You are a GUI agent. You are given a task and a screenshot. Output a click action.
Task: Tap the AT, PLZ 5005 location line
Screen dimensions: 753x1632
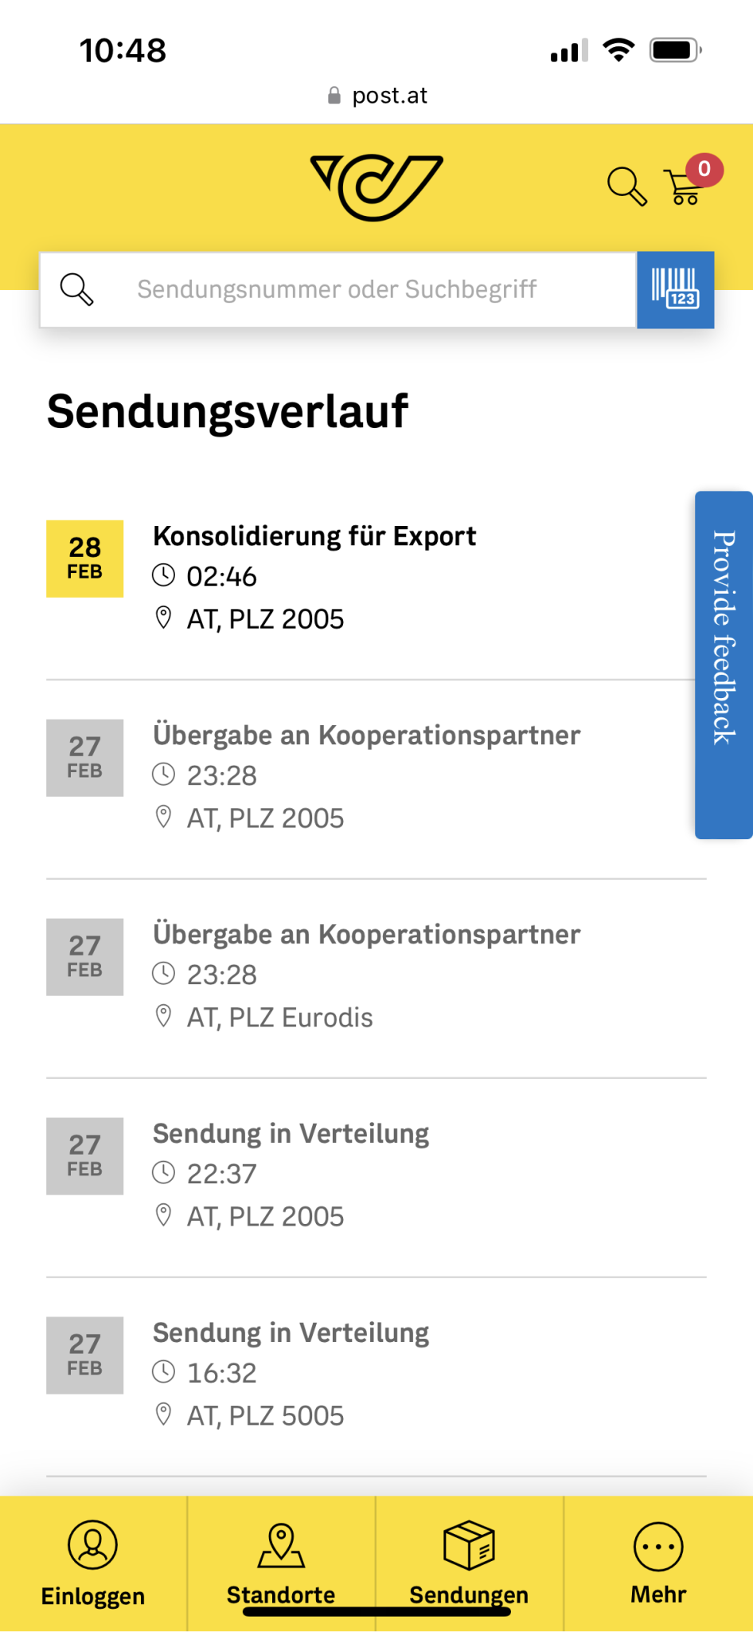[x=265, y=1416]
